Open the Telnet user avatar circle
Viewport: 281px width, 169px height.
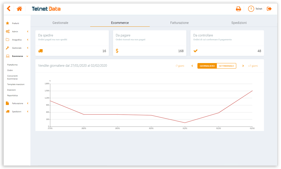click(x=251, y=9)
